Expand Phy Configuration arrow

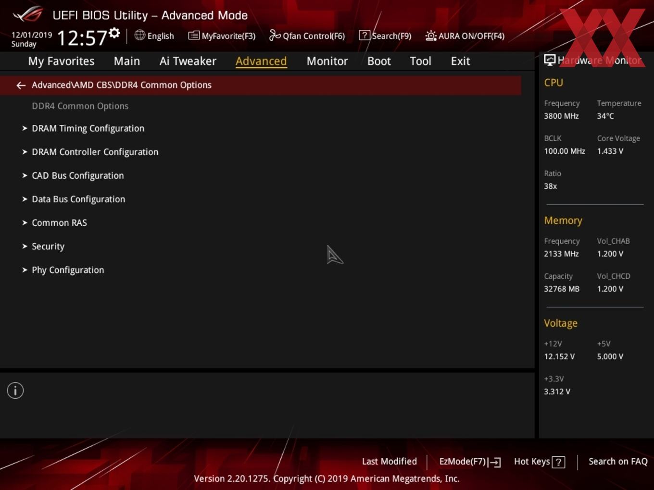click(25, 269)
